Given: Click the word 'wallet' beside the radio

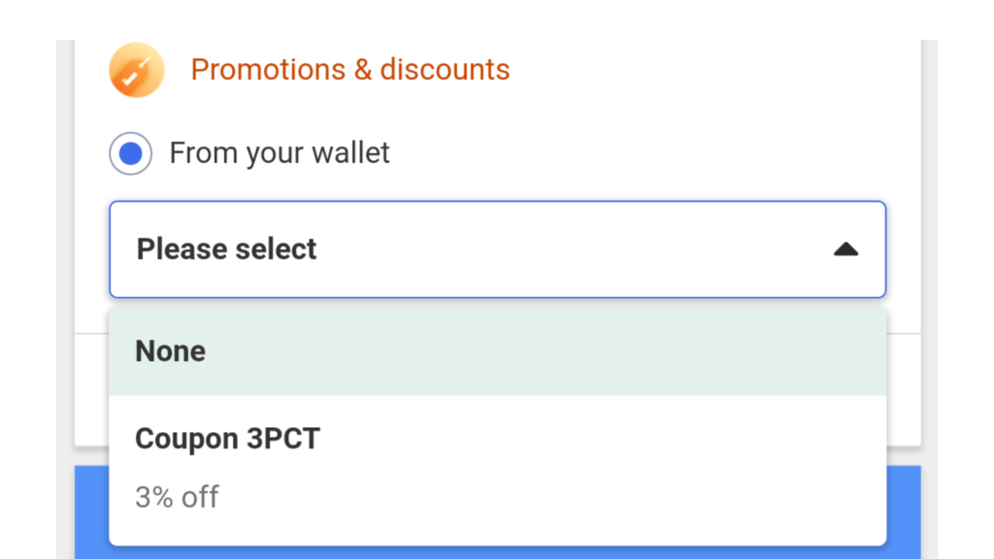Looking at the screenshot, I should [350, 153].
